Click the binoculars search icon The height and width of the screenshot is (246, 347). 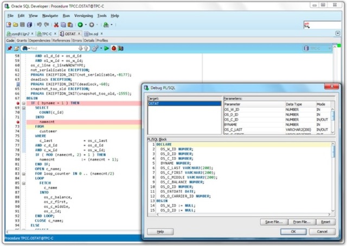(x=25, y=48)
